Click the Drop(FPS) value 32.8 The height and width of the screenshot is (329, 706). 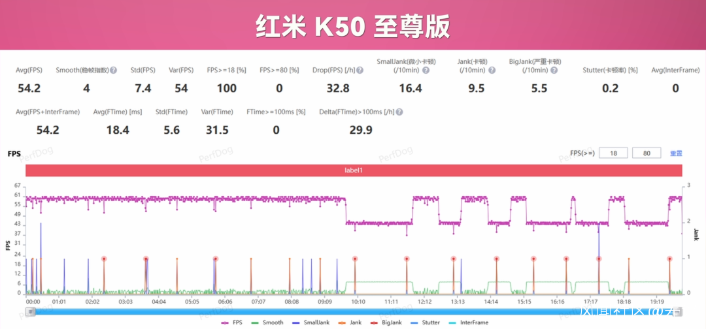(338, 89)
